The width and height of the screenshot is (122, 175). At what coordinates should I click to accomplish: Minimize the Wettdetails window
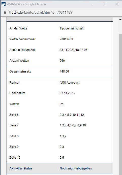(94, 4)
